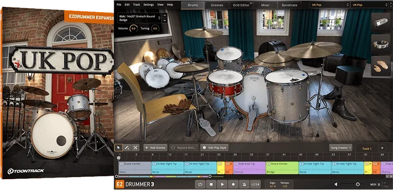Click the tall crash cymbal above the hi-hat
The height and width of the screenshot is (190, 393).
point(204,33)
